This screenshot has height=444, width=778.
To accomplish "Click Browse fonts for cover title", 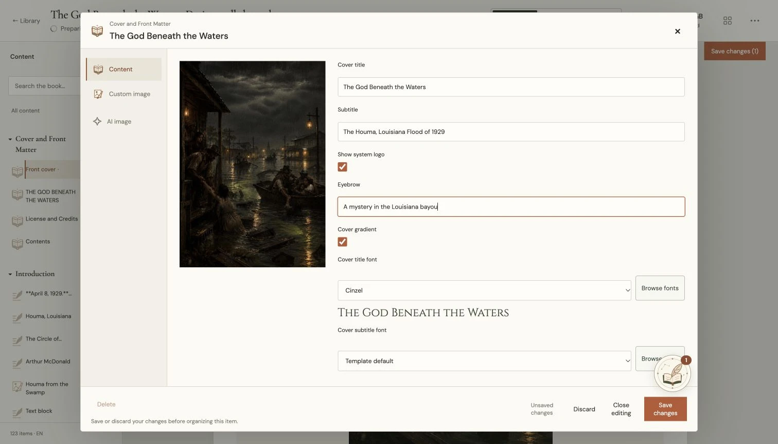I will pyautogui.click(x=660, y=288).
